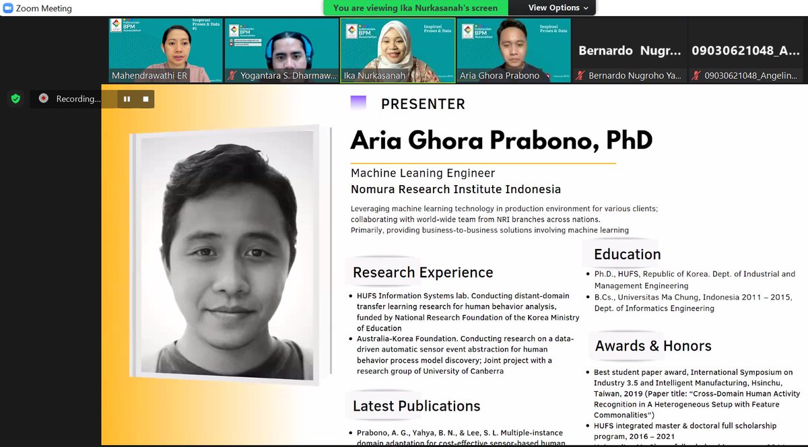This screenshot has width=808, height=447.
Task: Click the Zoom Meeting app icon in title bar
Action: click(x=8, y=9)
